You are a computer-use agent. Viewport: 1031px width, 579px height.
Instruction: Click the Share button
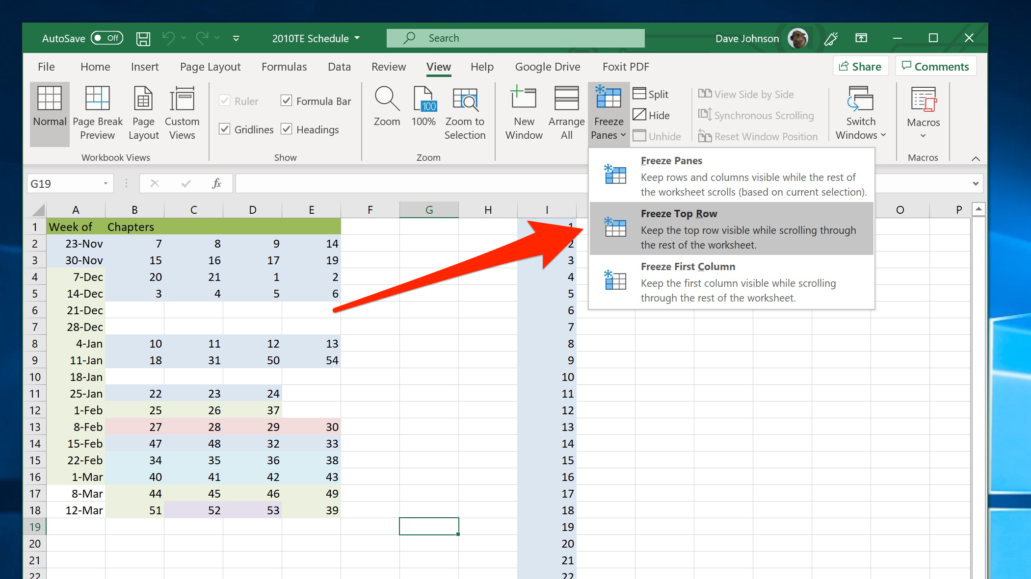point(860,66)
